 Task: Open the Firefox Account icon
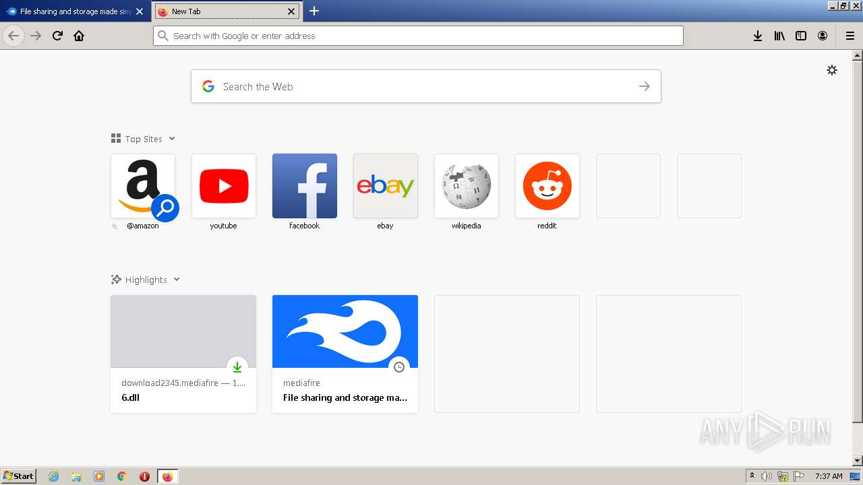(x=823, y=36)
